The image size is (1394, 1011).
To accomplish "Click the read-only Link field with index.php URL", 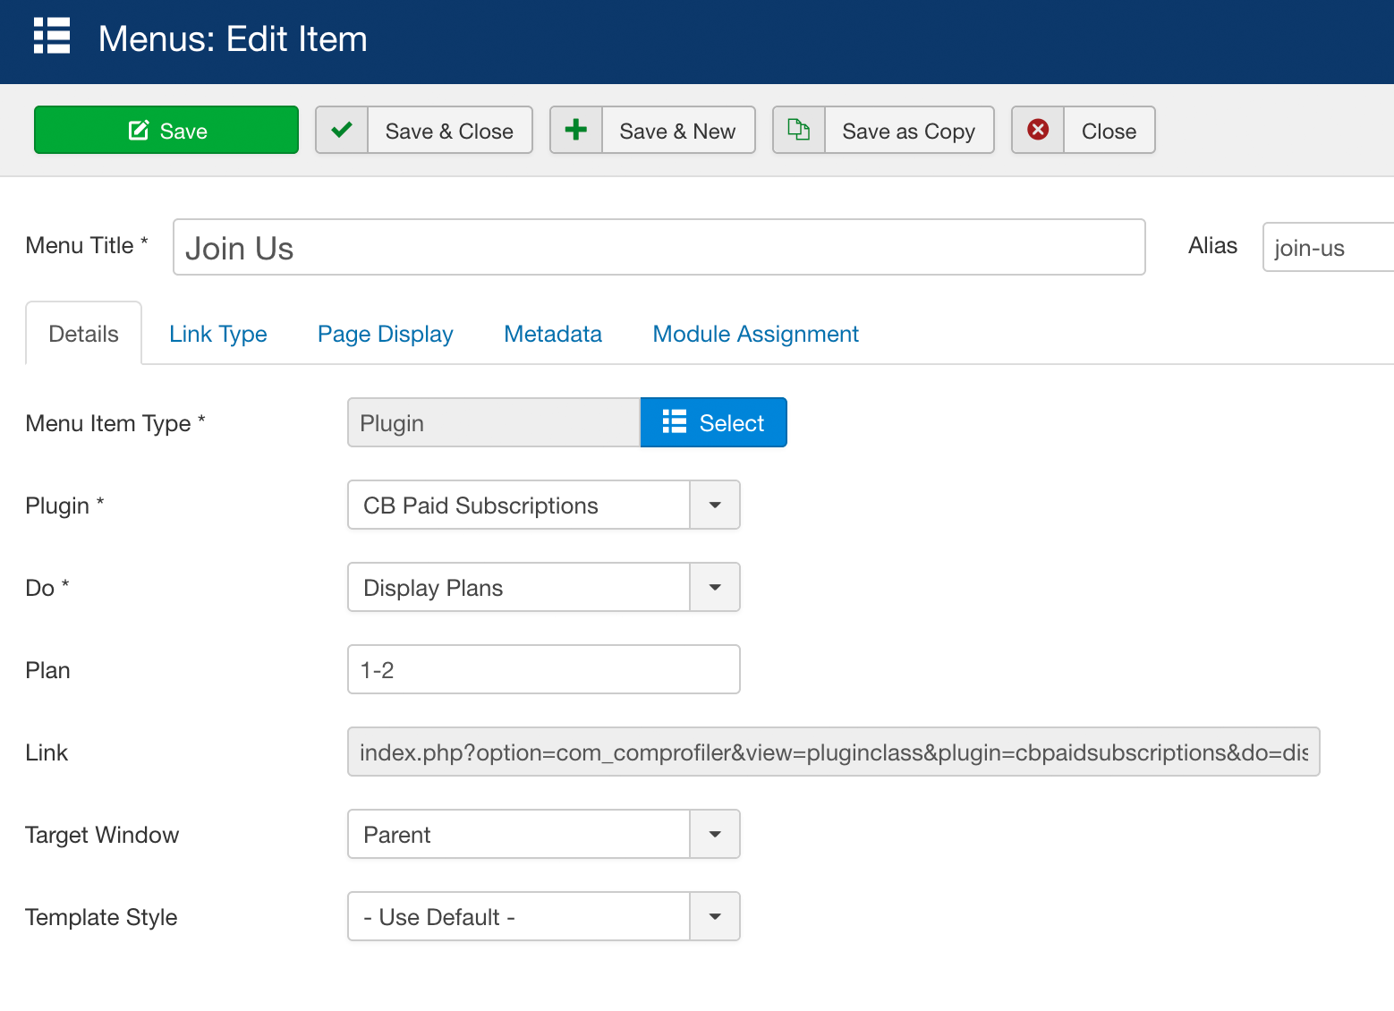I will click(x=833, y=752).
